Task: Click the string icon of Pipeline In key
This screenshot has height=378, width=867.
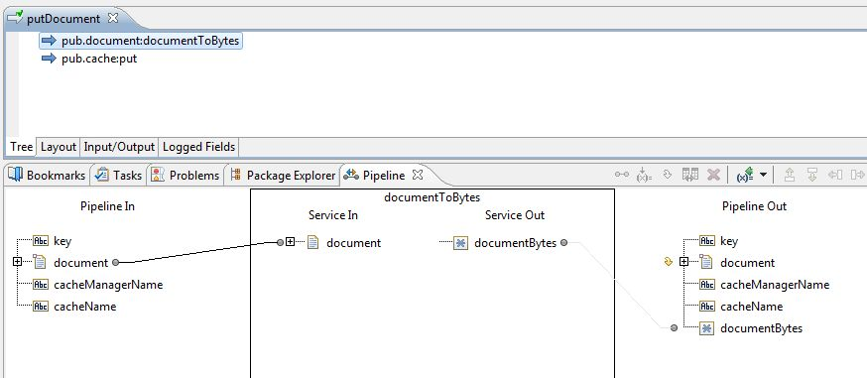Action: coord(41,240)
